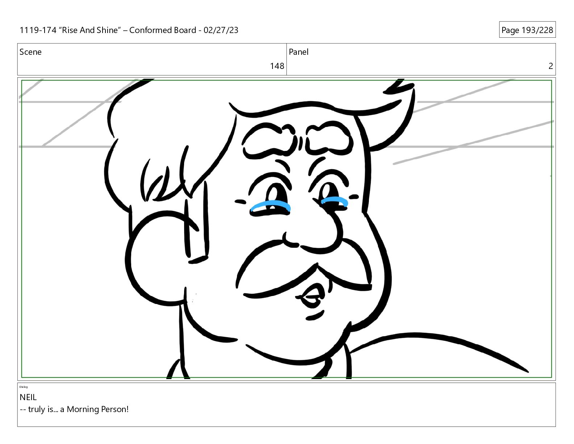Click scene number 148
Image resolution: width=574 pixels, height=444 pixels.
277,66
